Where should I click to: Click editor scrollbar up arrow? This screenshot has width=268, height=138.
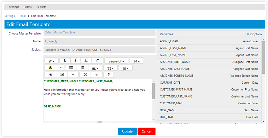153,81
